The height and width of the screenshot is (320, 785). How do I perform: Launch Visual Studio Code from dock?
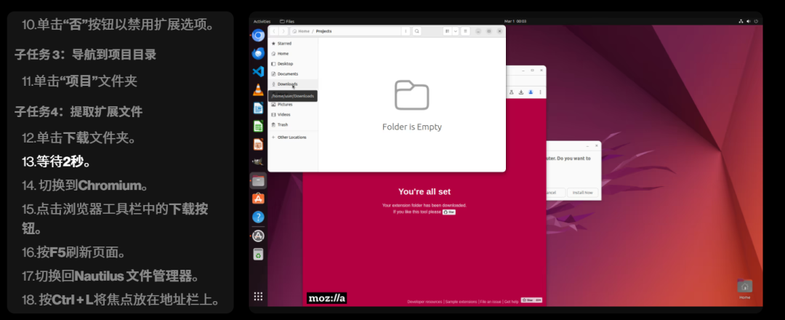click(258, 71)
